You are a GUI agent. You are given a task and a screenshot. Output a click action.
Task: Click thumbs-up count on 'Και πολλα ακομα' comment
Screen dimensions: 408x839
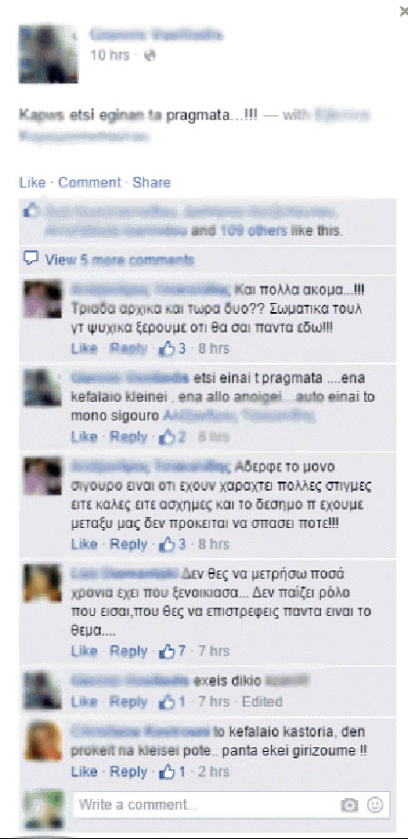pyautogui.click(x=172, y=348)
